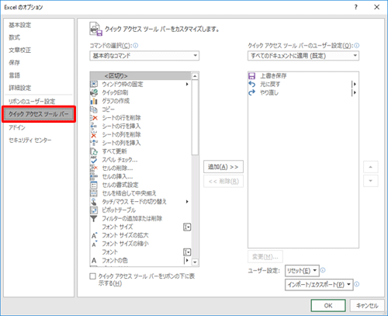Go to 言語 category

(15, 75)
